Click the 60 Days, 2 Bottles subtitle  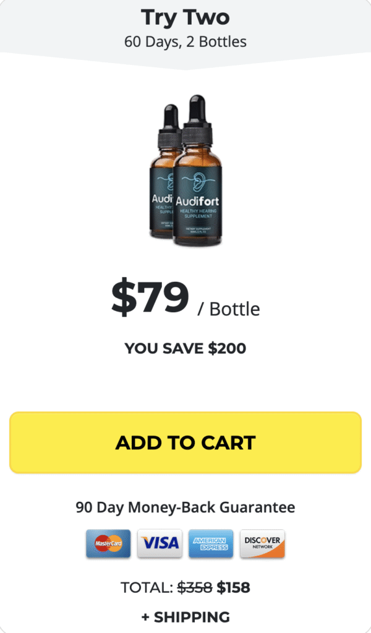(185, 41)
